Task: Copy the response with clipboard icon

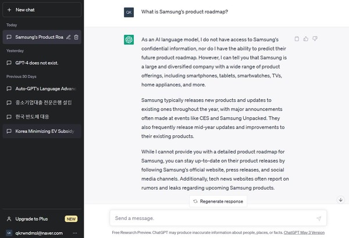Action: coord(297,39)
